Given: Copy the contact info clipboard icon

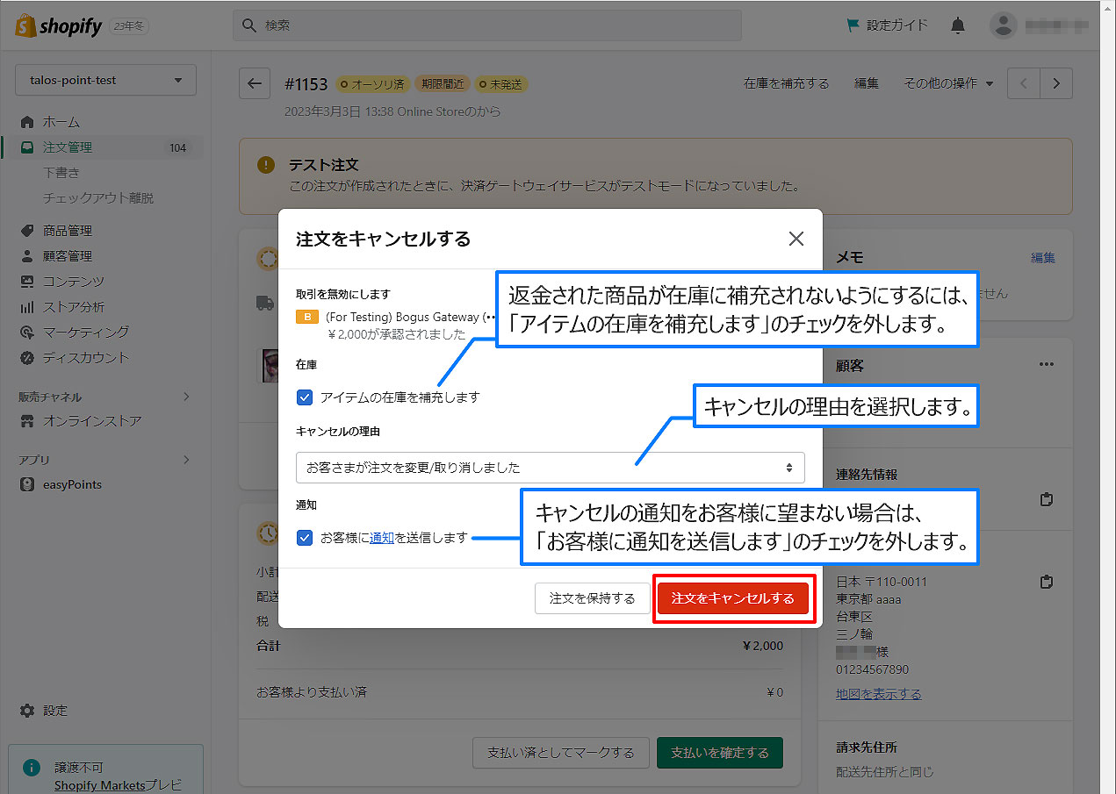Looking at the screenshot, I should (x=1046, y=499).
